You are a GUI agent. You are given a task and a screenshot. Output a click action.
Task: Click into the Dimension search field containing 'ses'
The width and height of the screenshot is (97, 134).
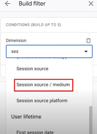[x=49, y=51]
